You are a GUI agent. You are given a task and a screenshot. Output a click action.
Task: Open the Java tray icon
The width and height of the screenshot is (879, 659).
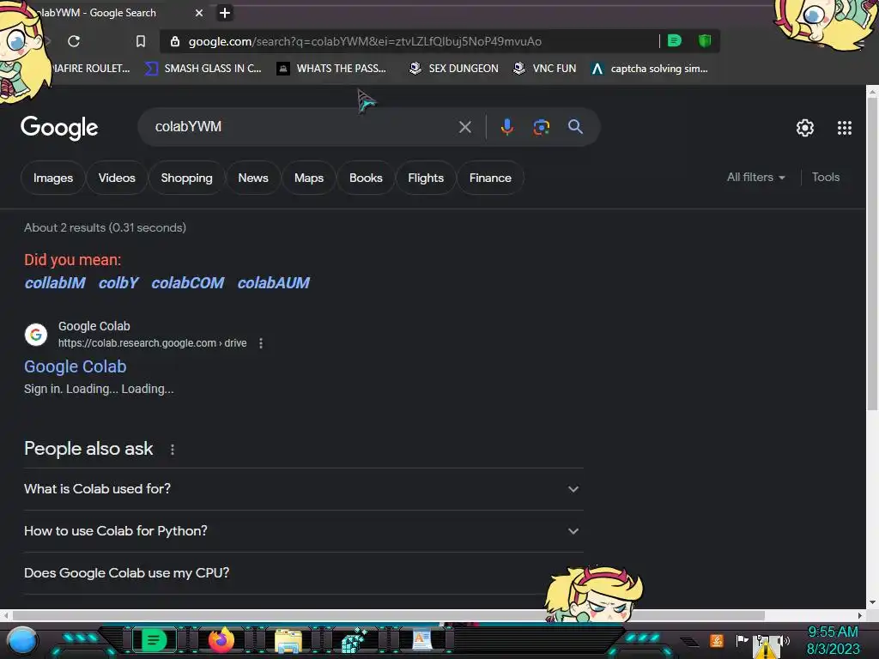pyautogui.click(x=717, y=640)
